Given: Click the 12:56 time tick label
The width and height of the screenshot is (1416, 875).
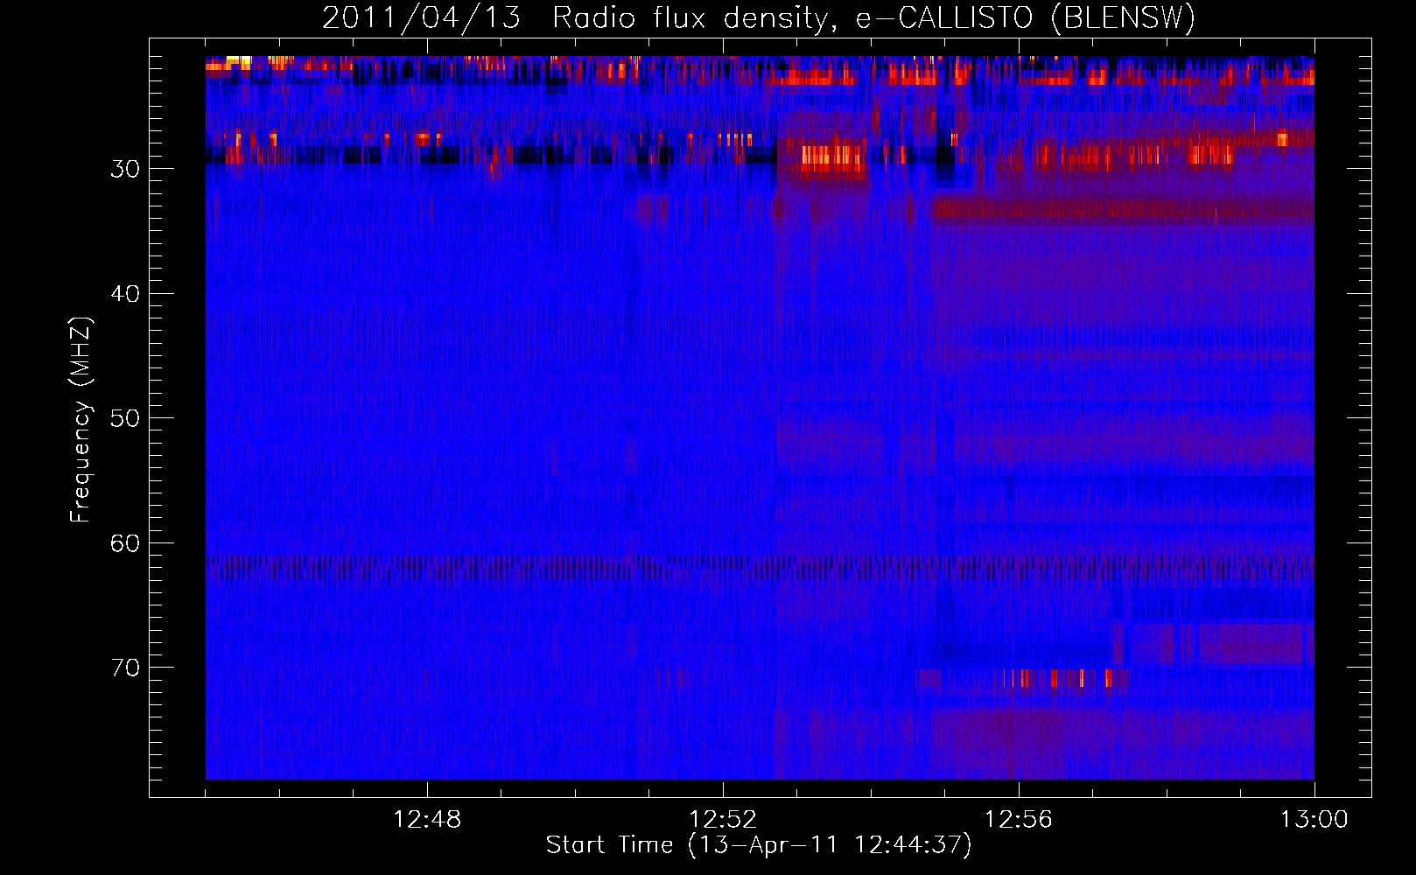Looking at the screenshot, I should coord(1019,820).
